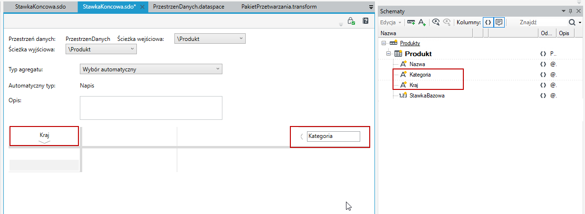Click the lock icon in editor toolbar
The width and height of the screenshot is (585, 214).
[351, 21]
